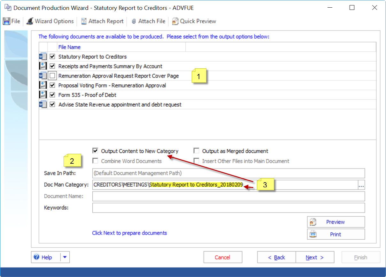Open Quick Preview from the toolbar
Screen dimensions: 386x277
click(x=175, y=21)
